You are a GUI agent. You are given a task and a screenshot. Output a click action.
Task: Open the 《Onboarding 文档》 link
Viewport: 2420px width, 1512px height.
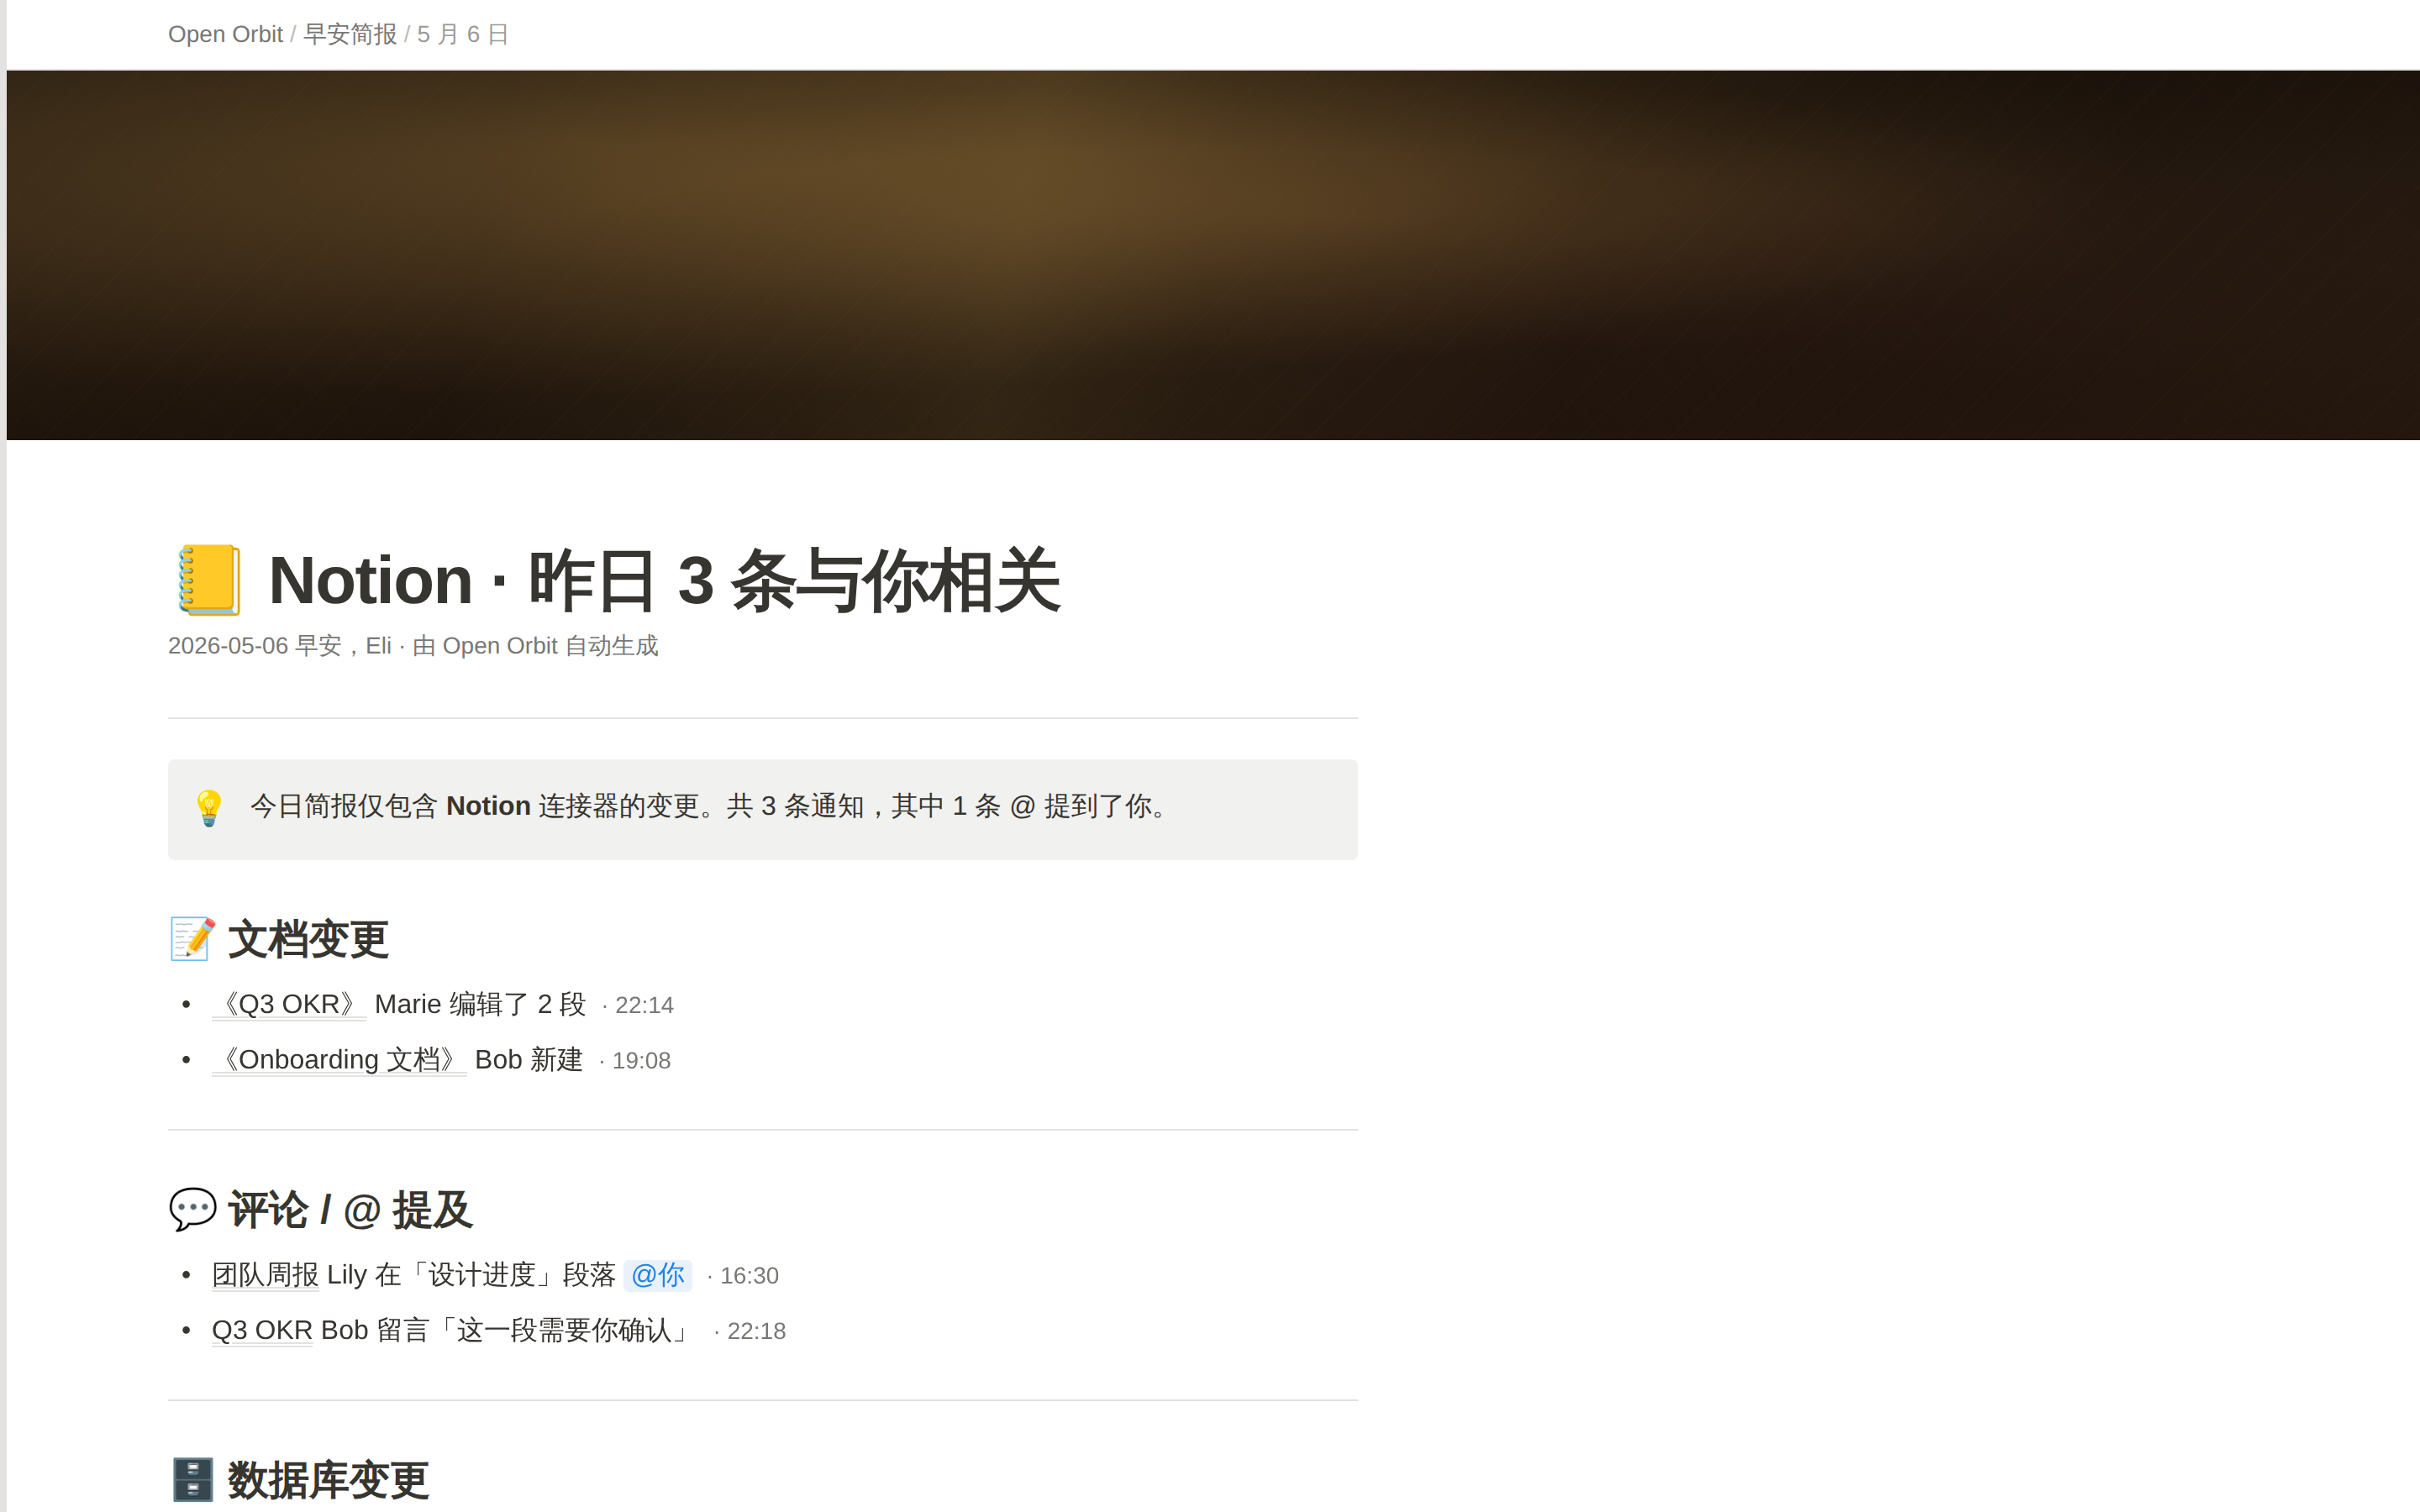[x=339, y=1059]
